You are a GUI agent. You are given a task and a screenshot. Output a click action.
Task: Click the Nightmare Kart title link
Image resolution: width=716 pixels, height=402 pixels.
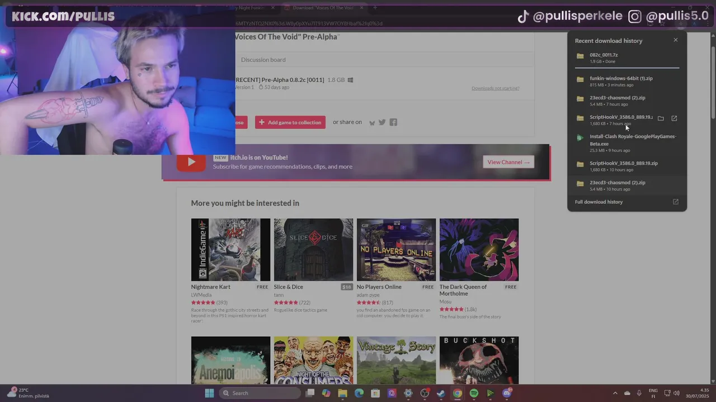click(x=211, y=287)
